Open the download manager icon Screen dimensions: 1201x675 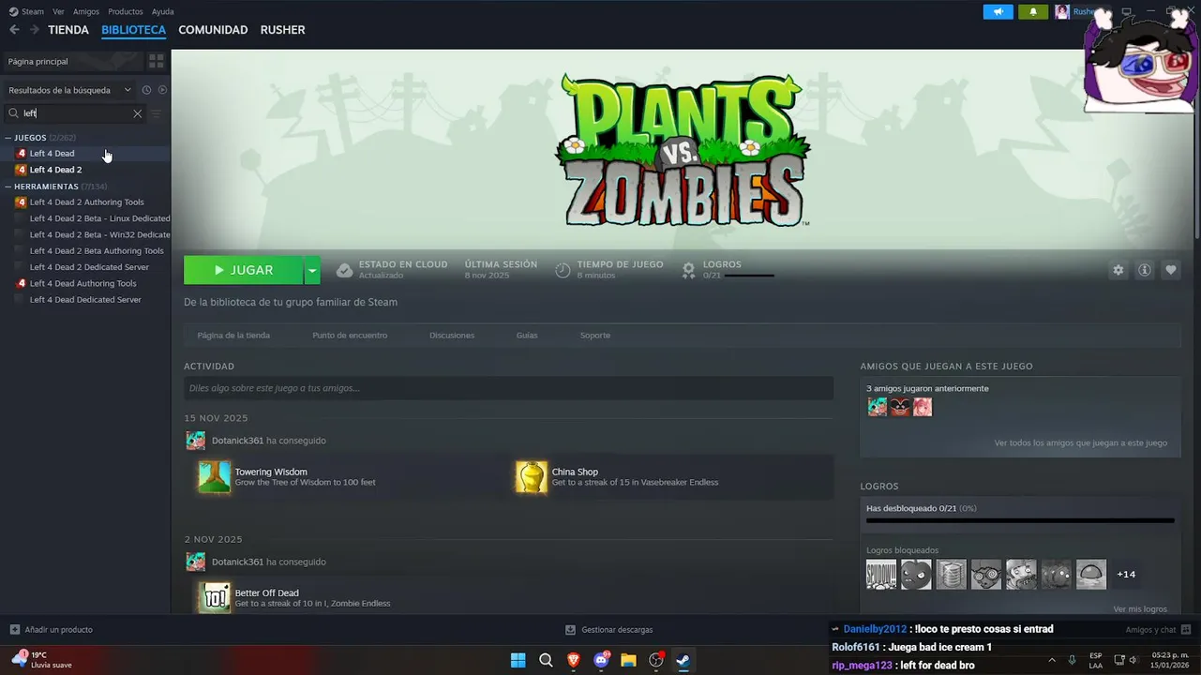(x=570, y=630)
